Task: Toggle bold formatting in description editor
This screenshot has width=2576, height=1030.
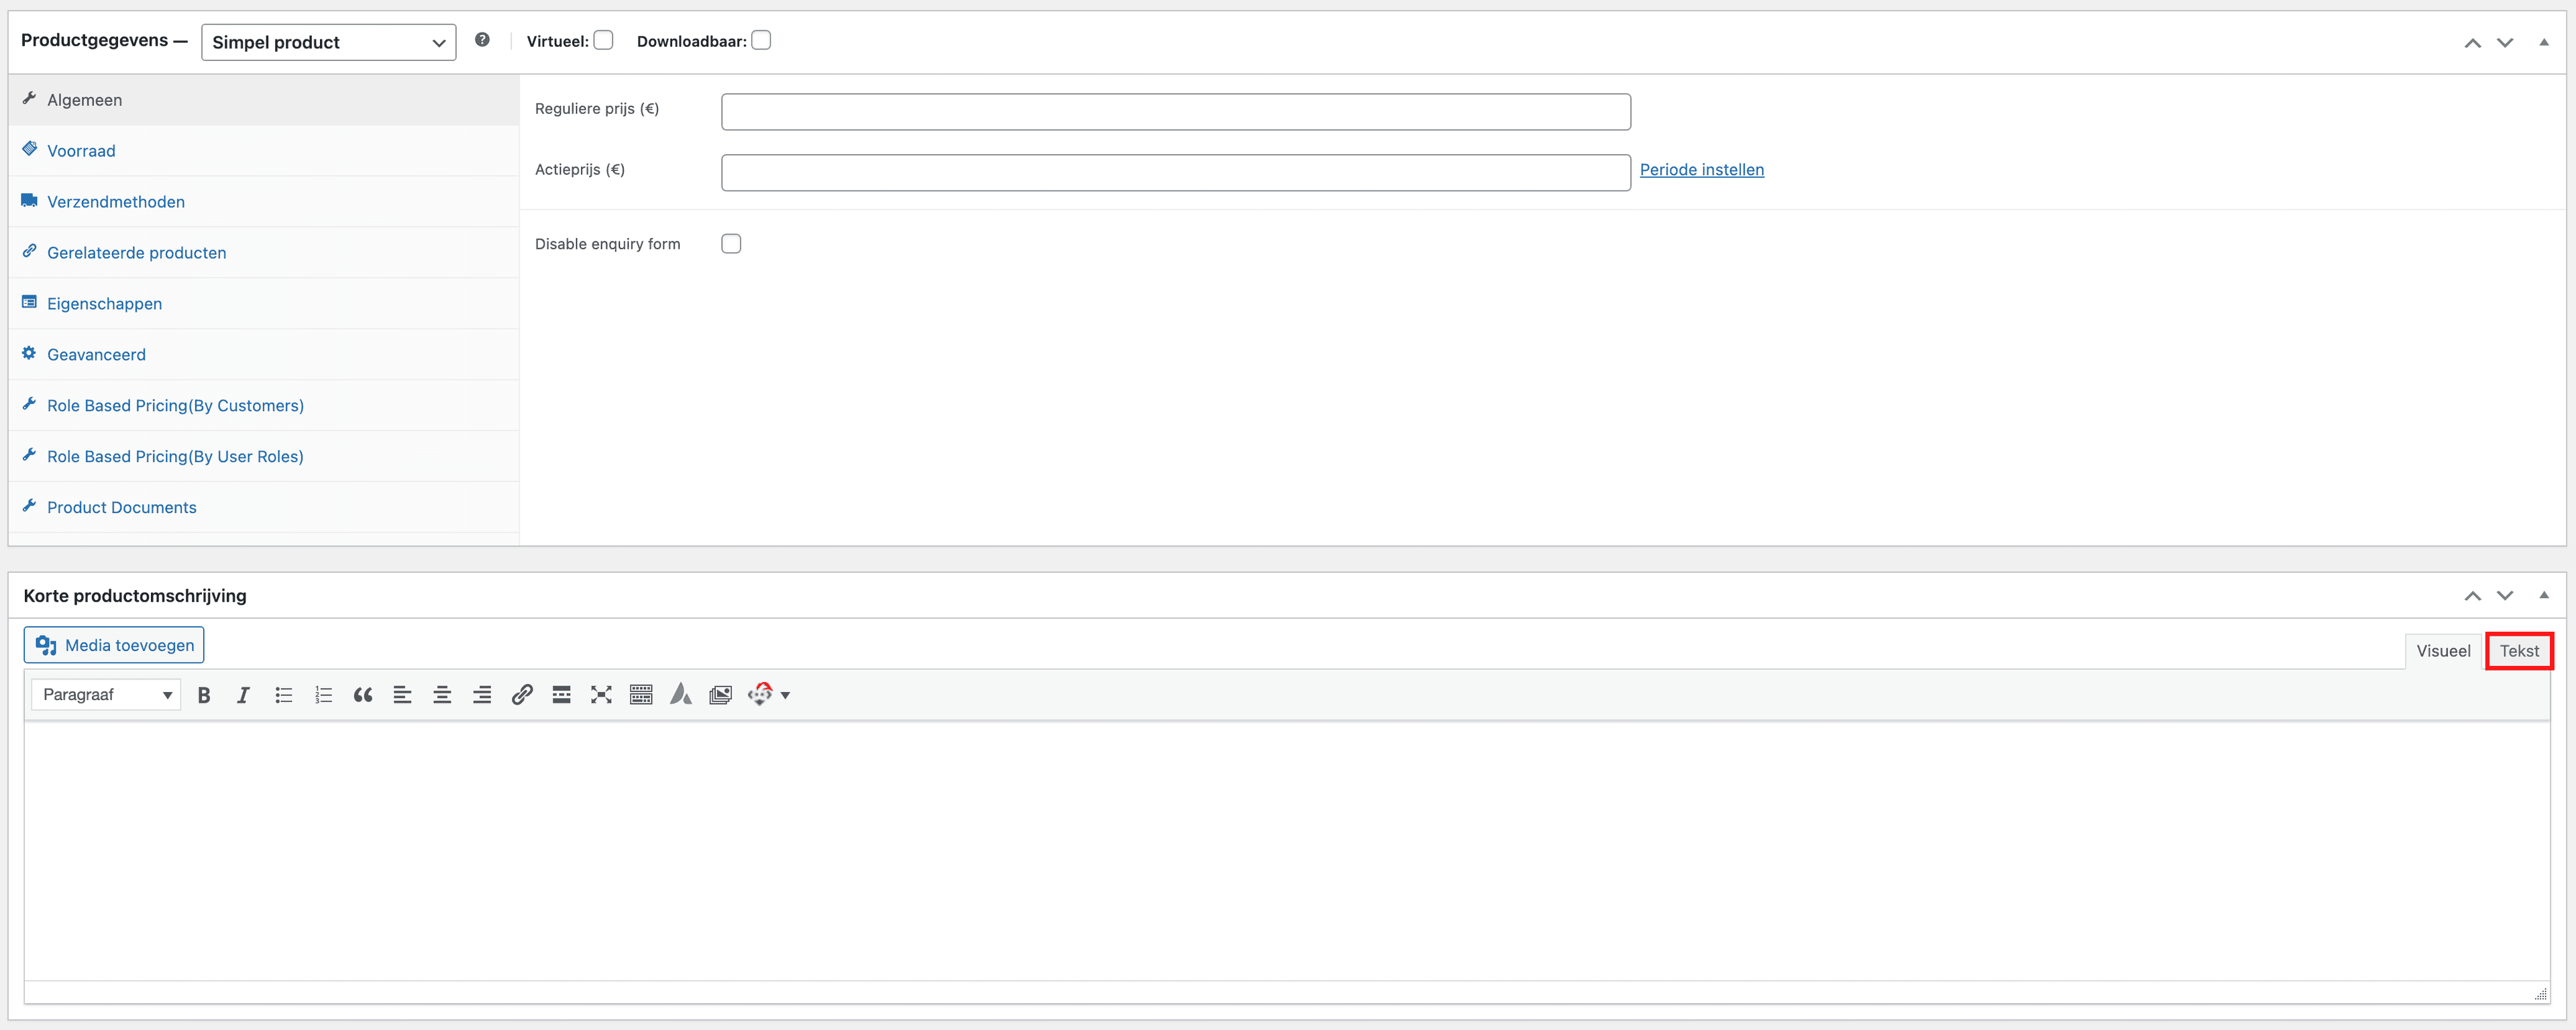Action: (204, 695)
